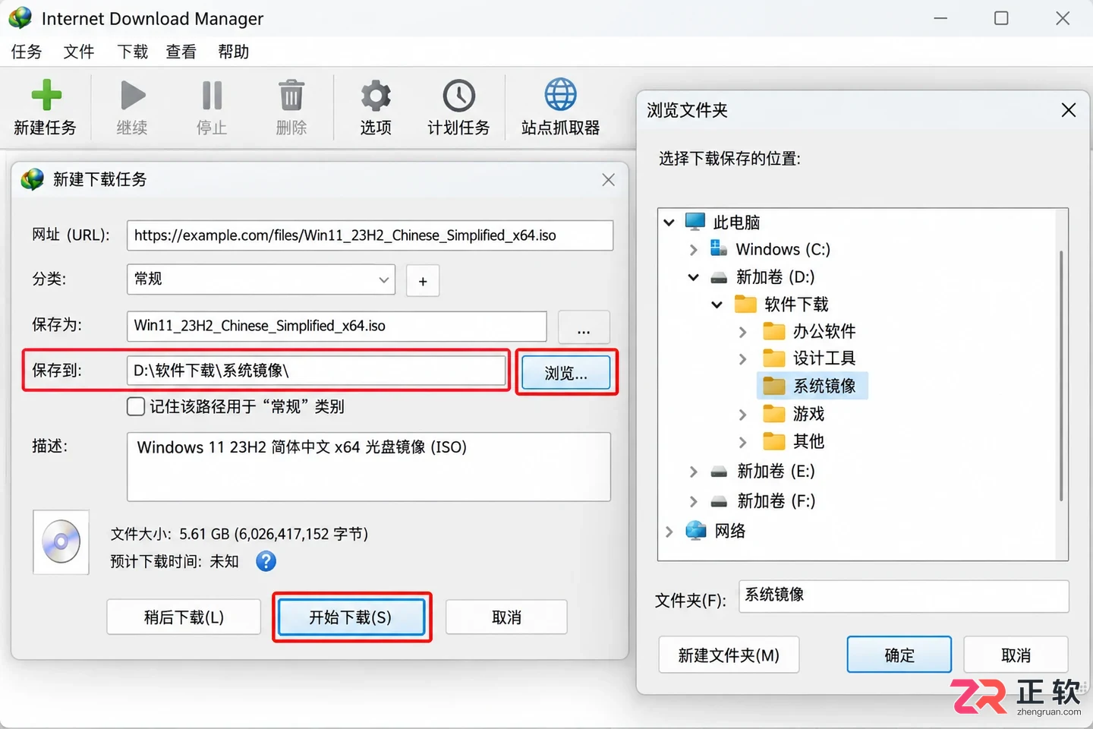
Task: Open the 查看 menu
Action: [x=181, y=52]
